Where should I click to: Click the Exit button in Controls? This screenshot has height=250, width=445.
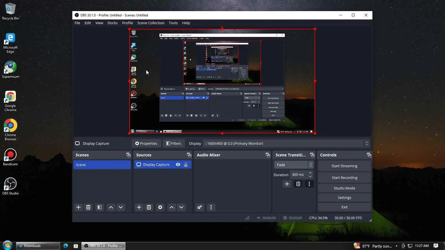tap(344, 207)
